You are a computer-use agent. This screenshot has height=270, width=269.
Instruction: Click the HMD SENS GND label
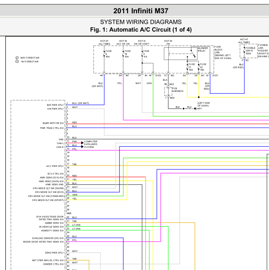(54, 184)
